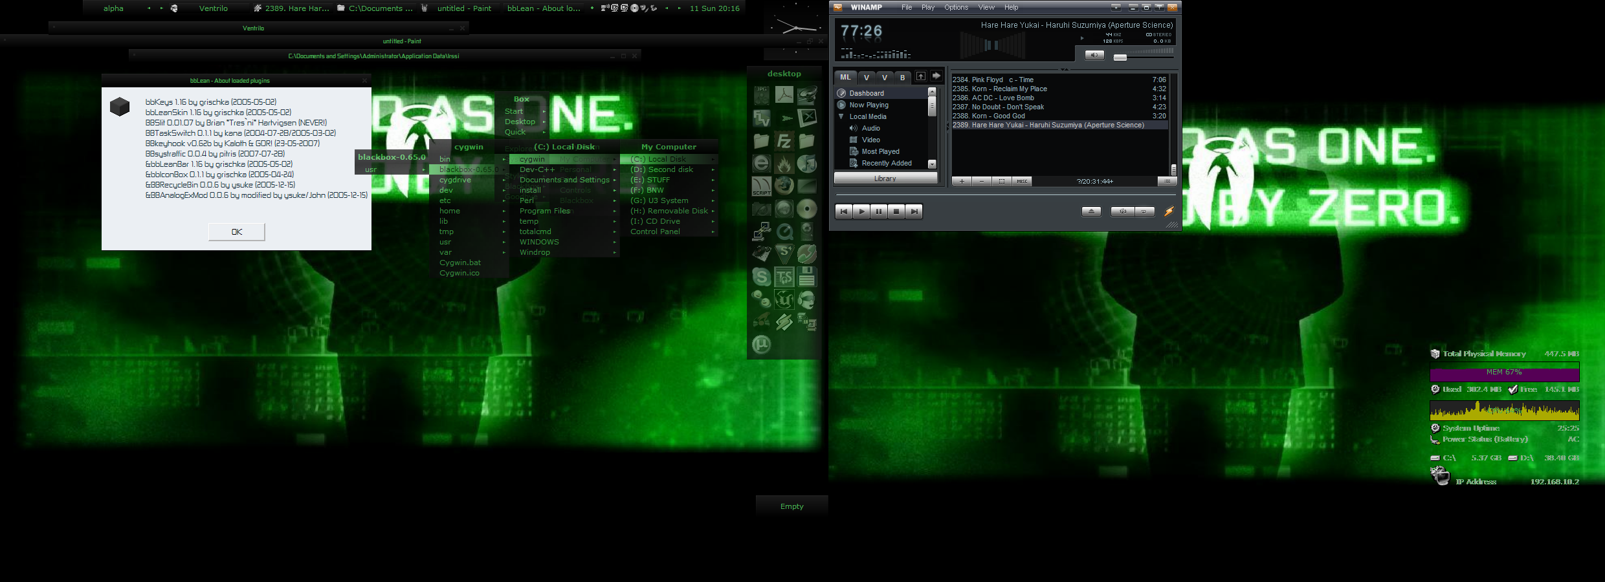Click Winamp lightning bolt icon in player corner

click(x=1169, y=211)
